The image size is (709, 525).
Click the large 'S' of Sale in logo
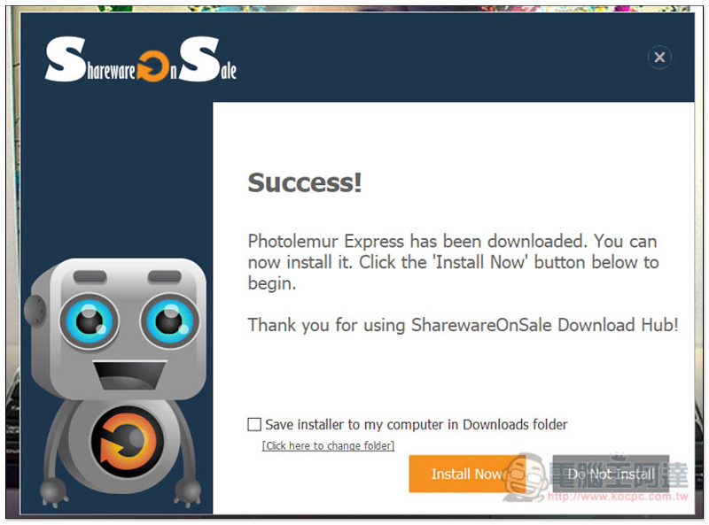[x=199, y=59]
